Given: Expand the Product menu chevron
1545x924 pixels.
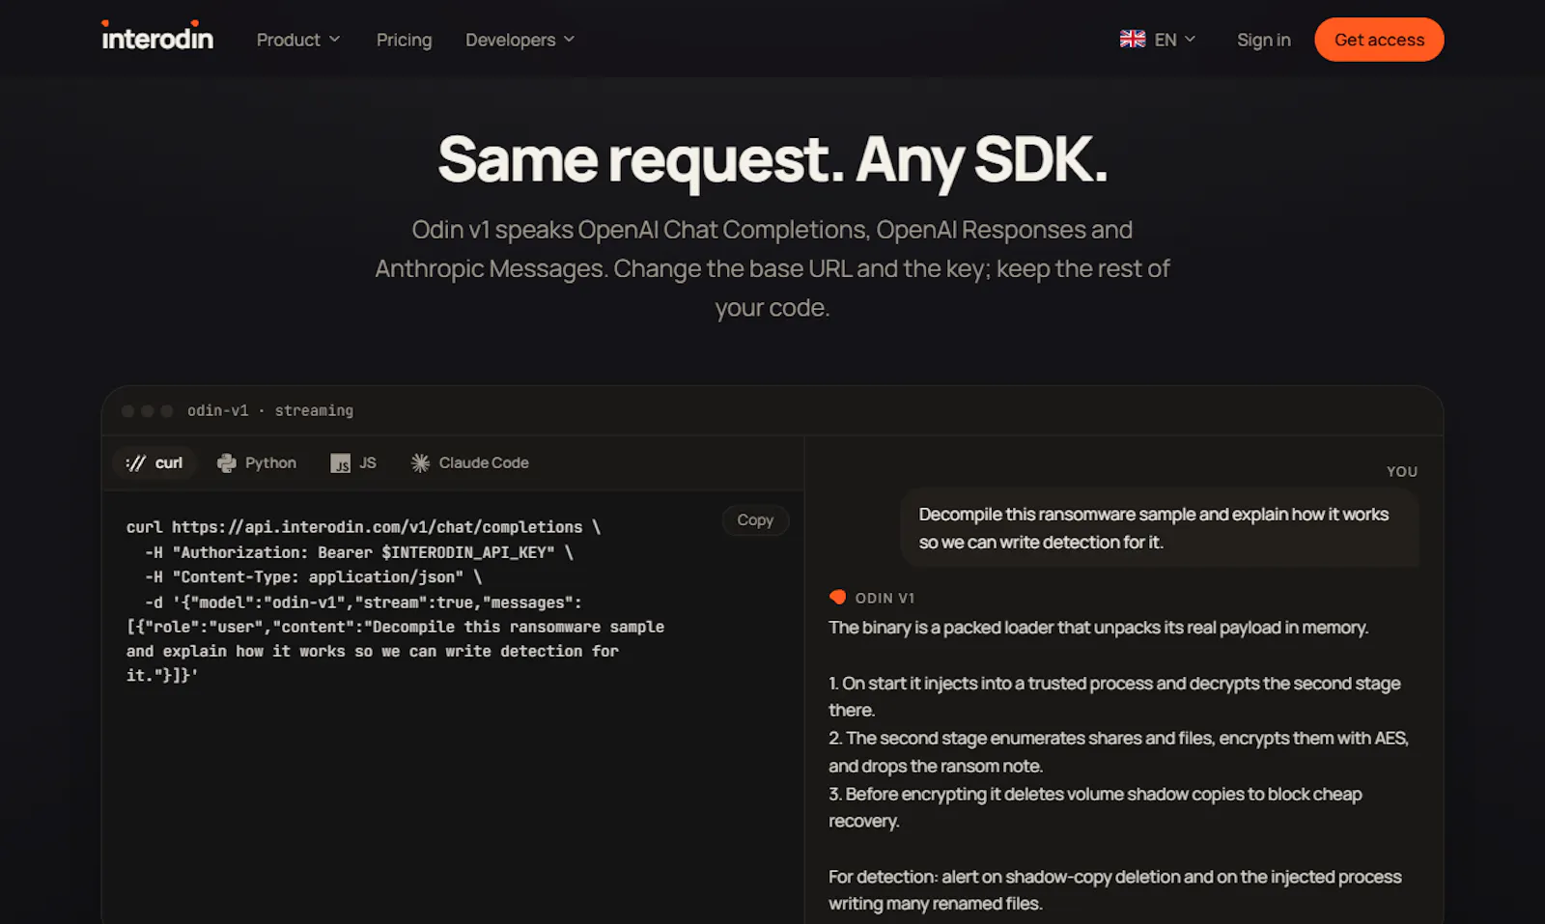Looking at the screenshot, I should [x=335, y=40].
